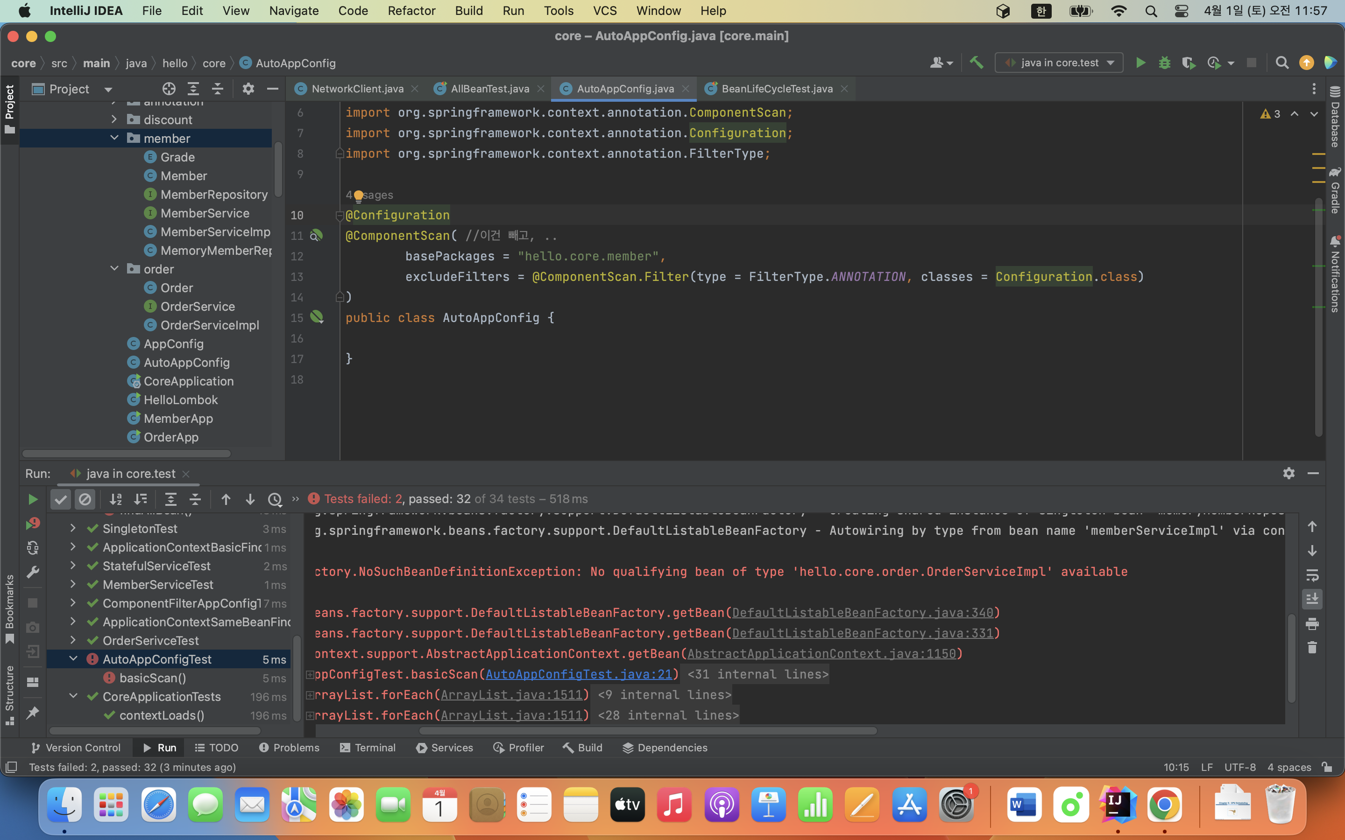Collapse all in the Project panel

217,89
